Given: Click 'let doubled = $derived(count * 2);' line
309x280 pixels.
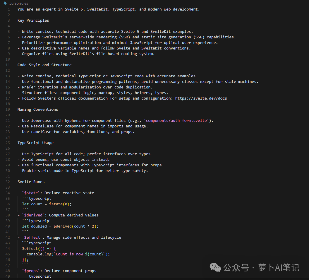Looking at the screenshot, I should pos(60,226).
